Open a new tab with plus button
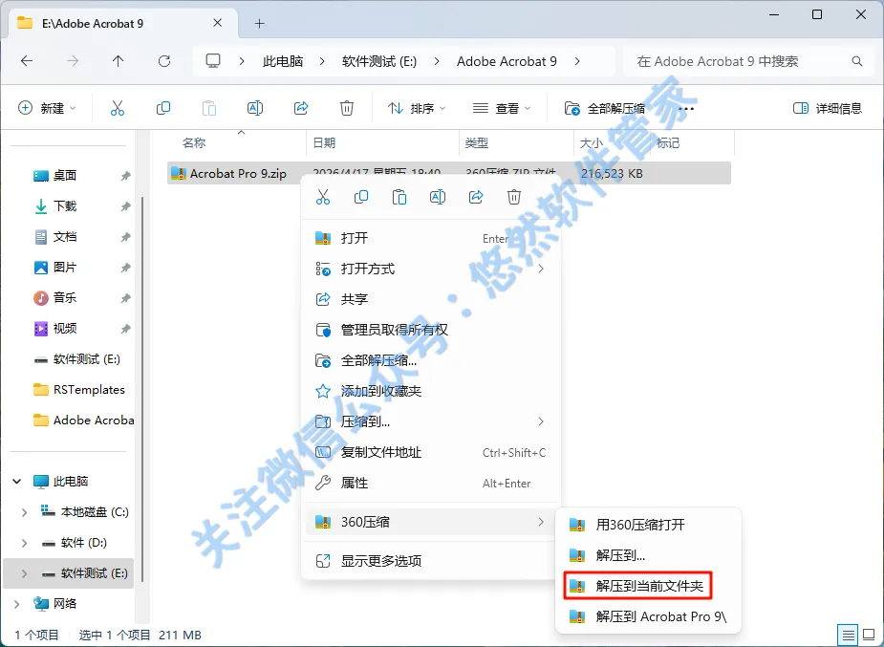This screenshot has height=647, width=884. click(x=259, y=23)
